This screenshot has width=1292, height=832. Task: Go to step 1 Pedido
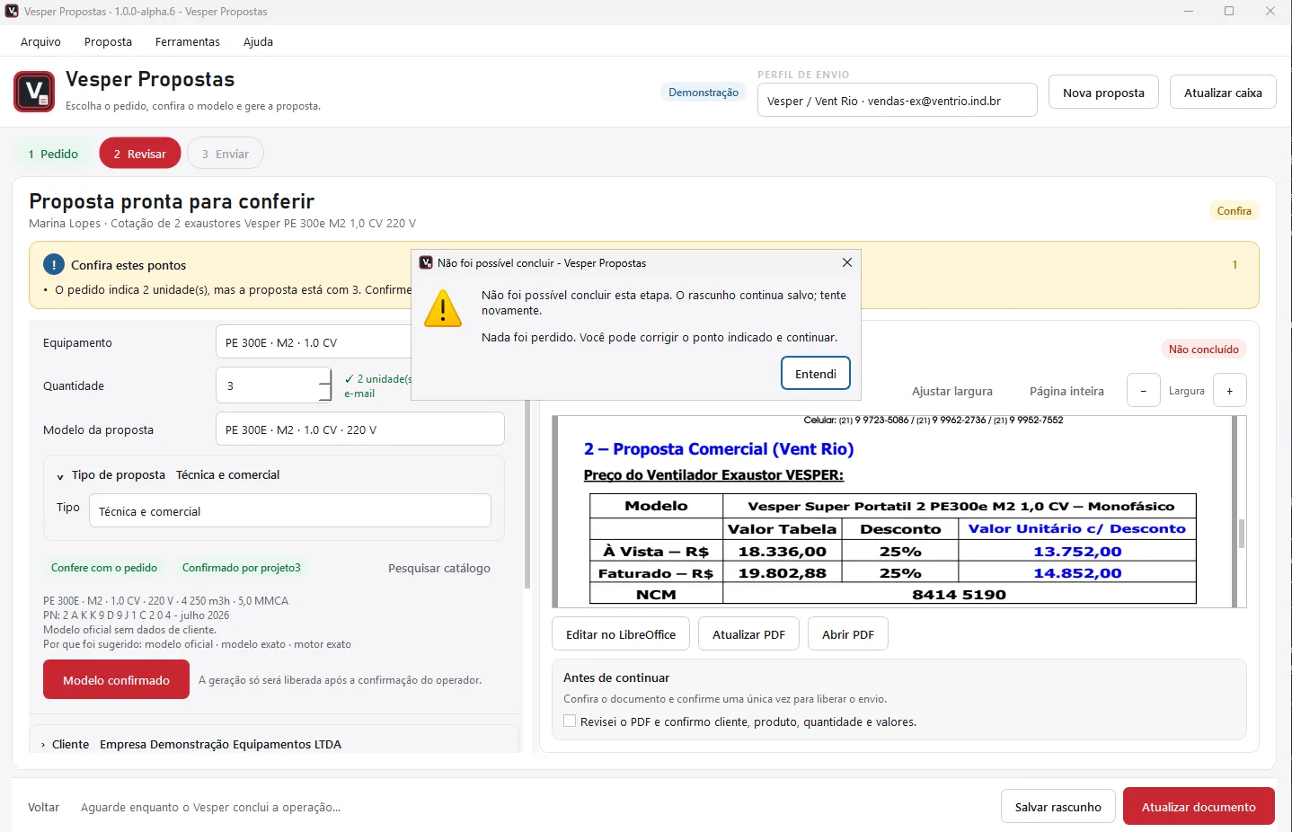click(x=53, y=154)
